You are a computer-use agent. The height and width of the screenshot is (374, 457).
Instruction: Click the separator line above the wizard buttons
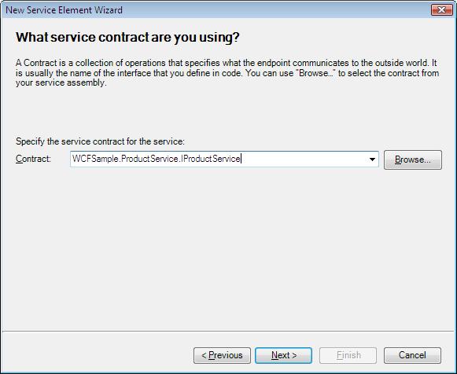coord(228,332)
